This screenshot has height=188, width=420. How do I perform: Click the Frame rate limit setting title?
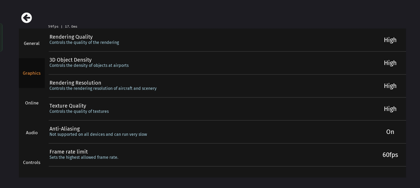68,152
